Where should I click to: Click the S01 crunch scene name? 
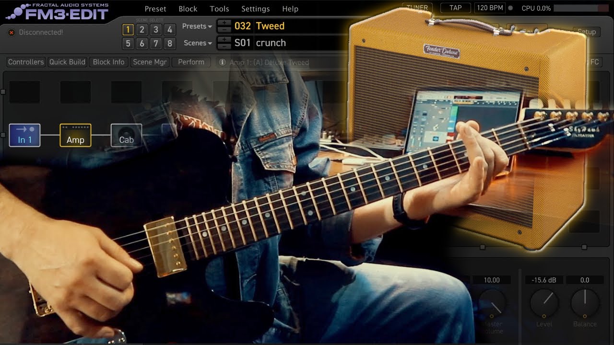(260, 43)
